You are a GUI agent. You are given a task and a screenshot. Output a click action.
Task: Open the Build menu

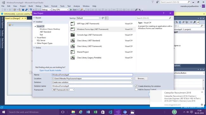[31, 6]
